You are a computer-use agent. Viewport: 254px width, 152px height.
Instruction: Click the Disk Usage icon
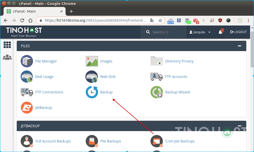coord(27,77)
